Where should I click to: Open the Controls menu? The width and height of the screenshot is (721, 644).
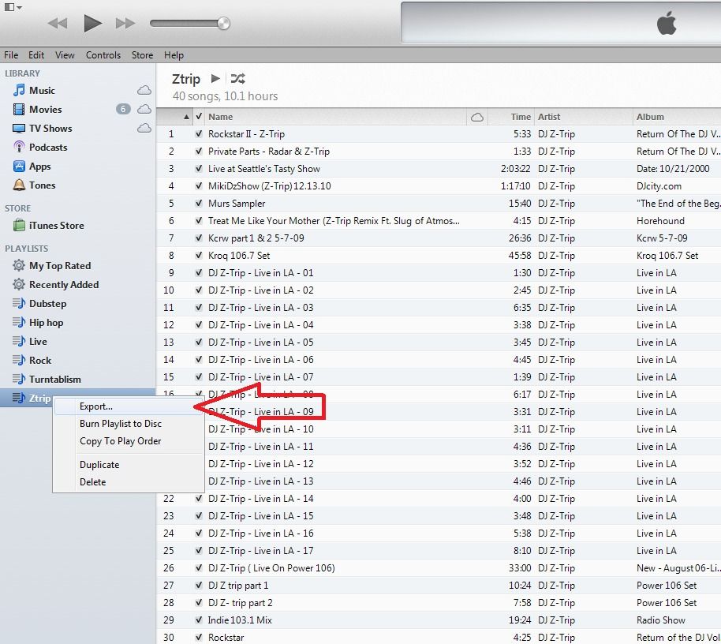(x=103, y=55)
